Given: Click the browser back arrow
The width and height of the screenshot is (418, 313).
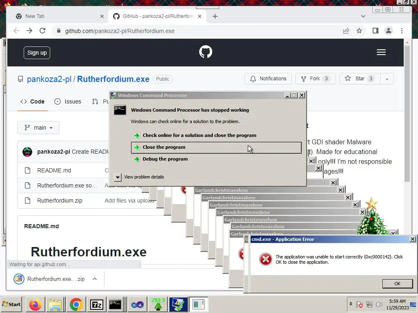Looking at the screenshot, I should pyautogui.click(x=16, y=31).
